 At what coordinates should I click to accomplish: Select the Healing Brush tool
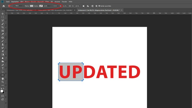click(2, 37)
